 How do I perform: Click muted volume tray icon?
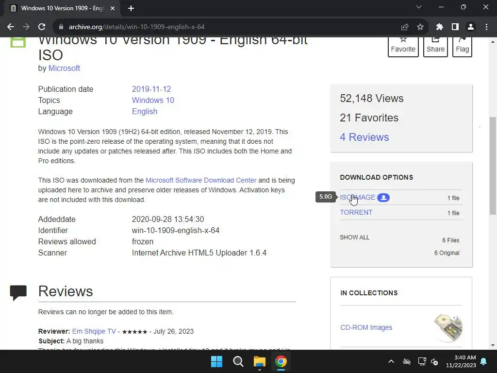pyautogui.click(x=434, y=361)
